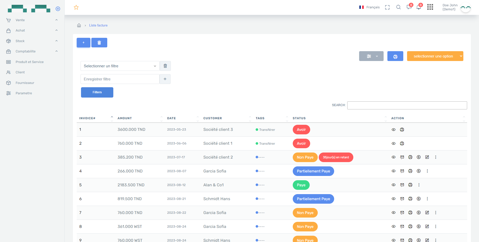View invoice 2 eye icon
479x242 pixels.
[x=393, y=143]
